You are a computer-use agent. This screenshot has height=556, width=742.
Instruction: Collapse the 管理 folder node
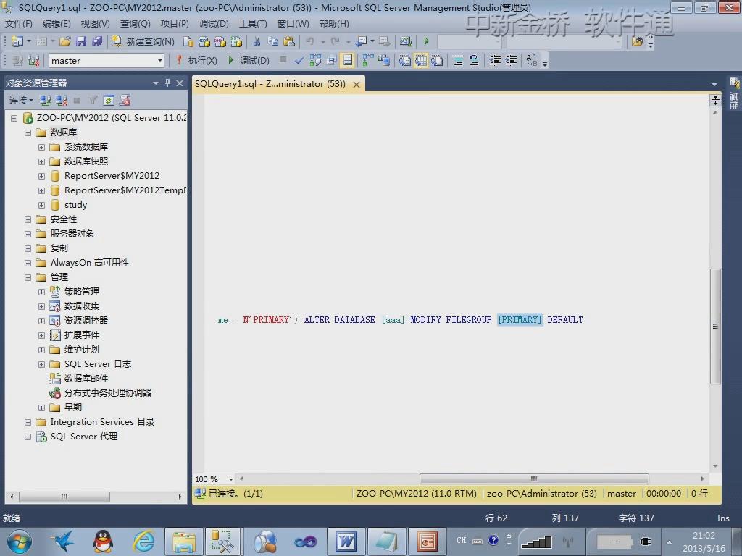[x=28, y=277]
